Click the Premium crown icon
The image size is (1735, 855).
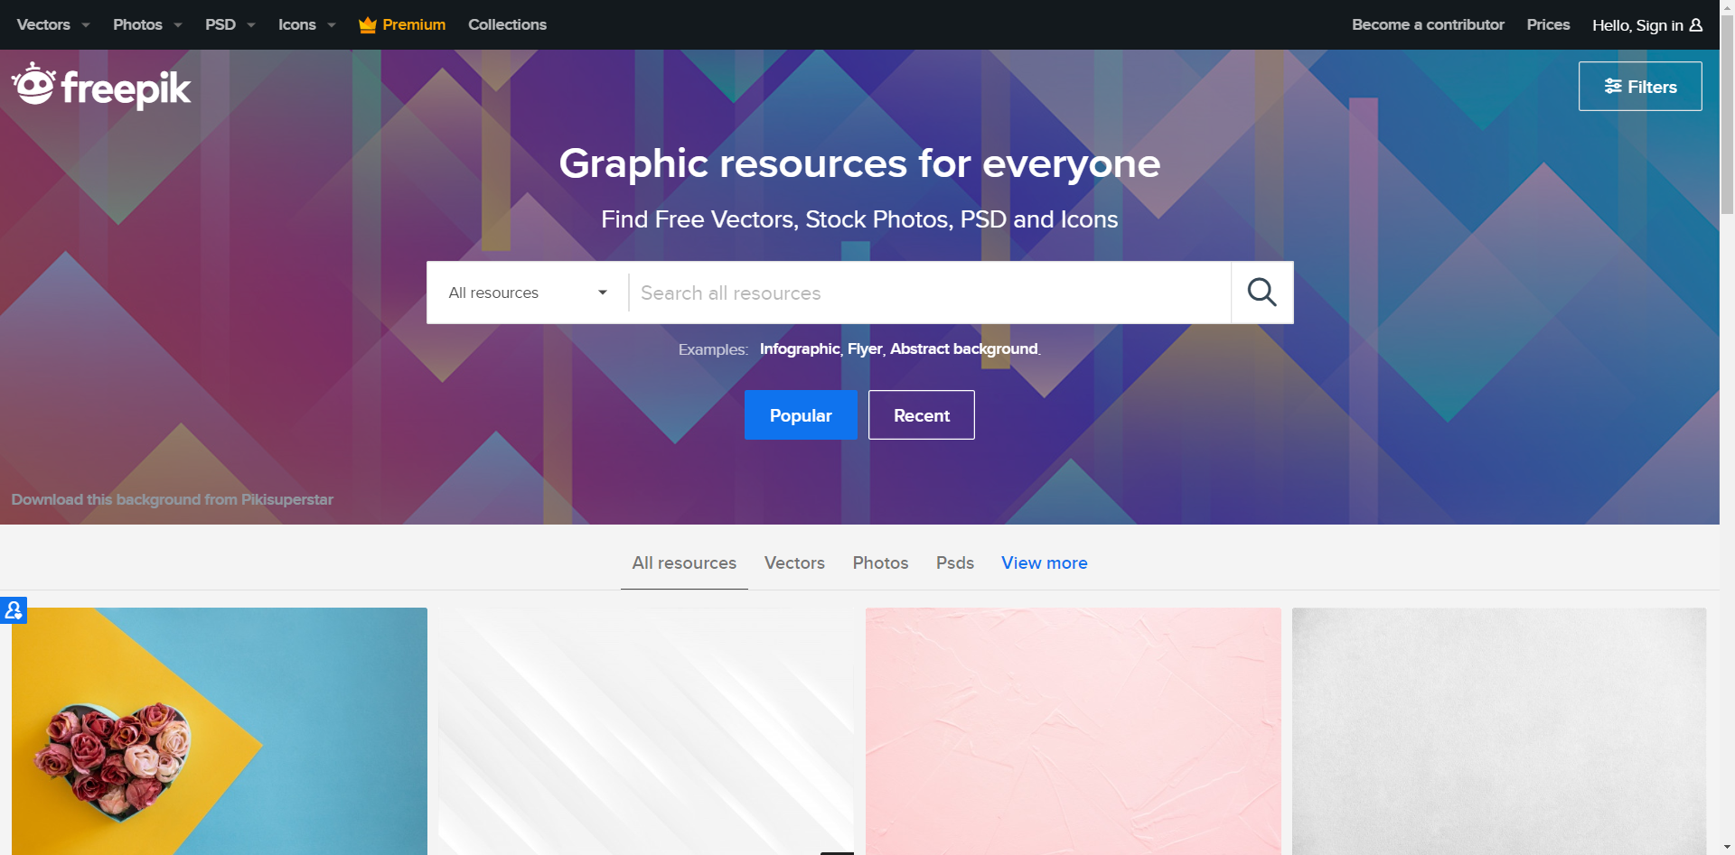point(367,24)
